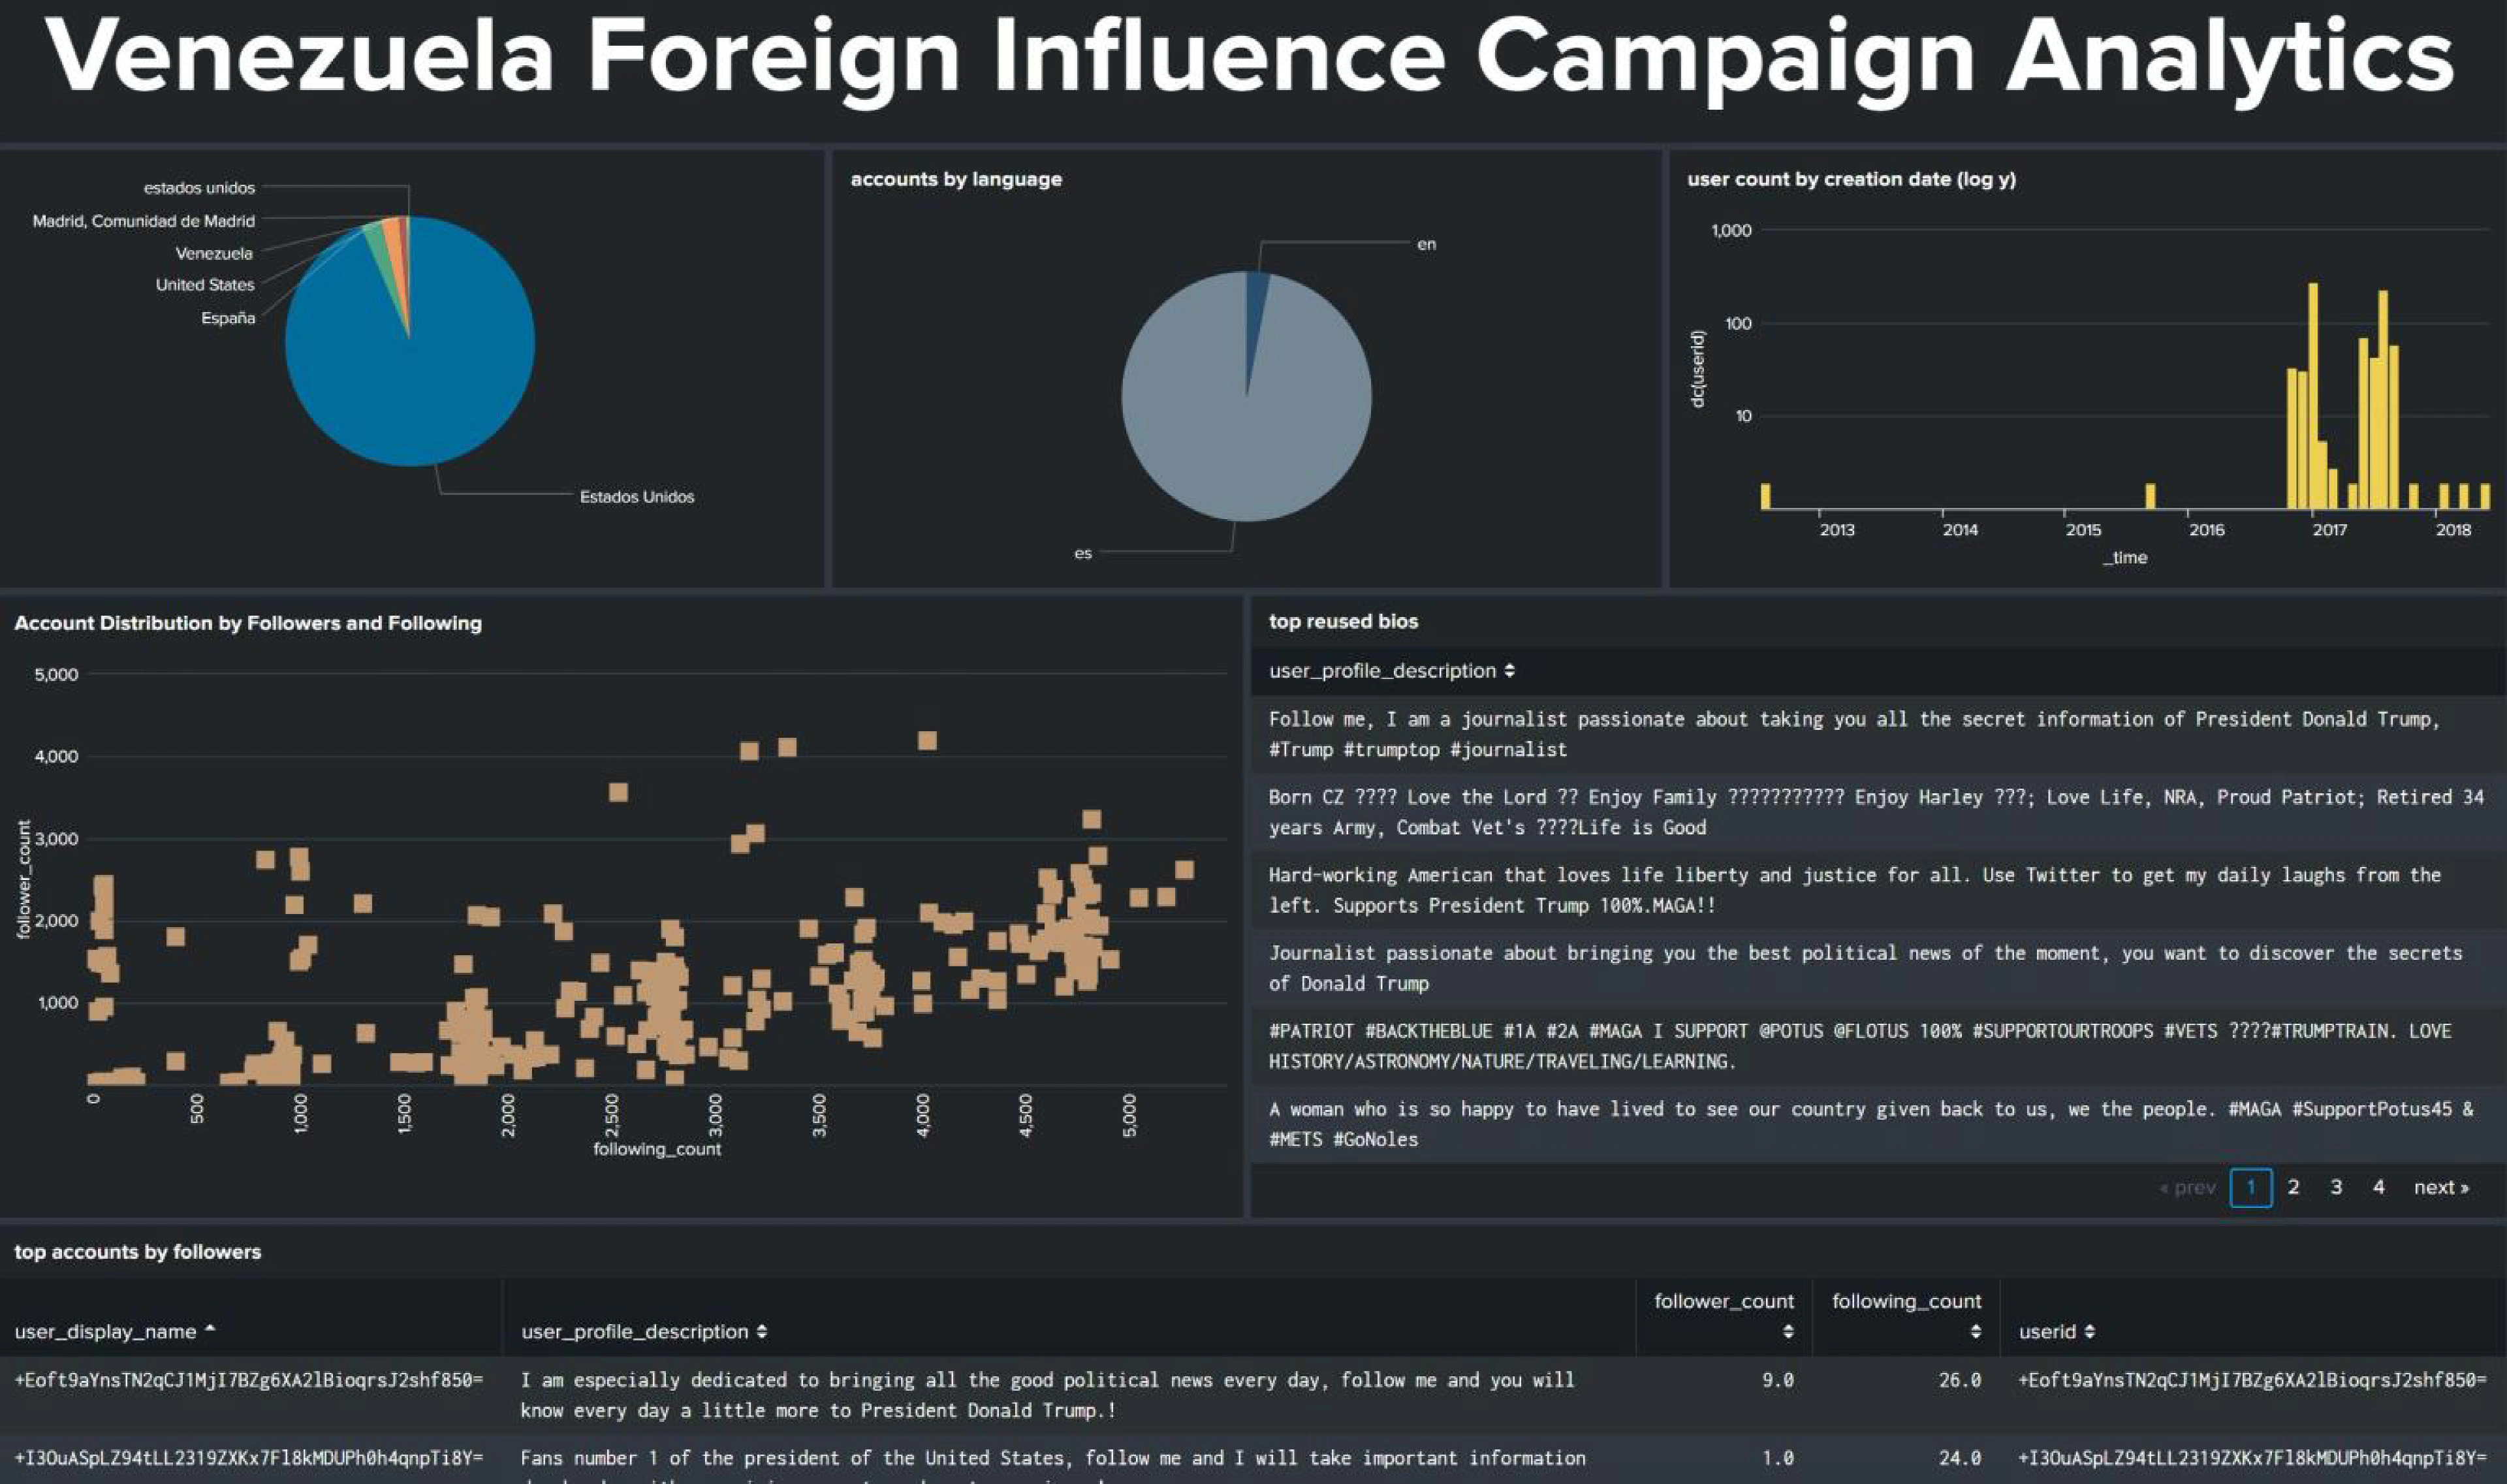Open bio 'Journalist passionate about bringing you the best'
Image resolution: width=2507 pixels, height=1484 pixels.
click(1878, 968)
